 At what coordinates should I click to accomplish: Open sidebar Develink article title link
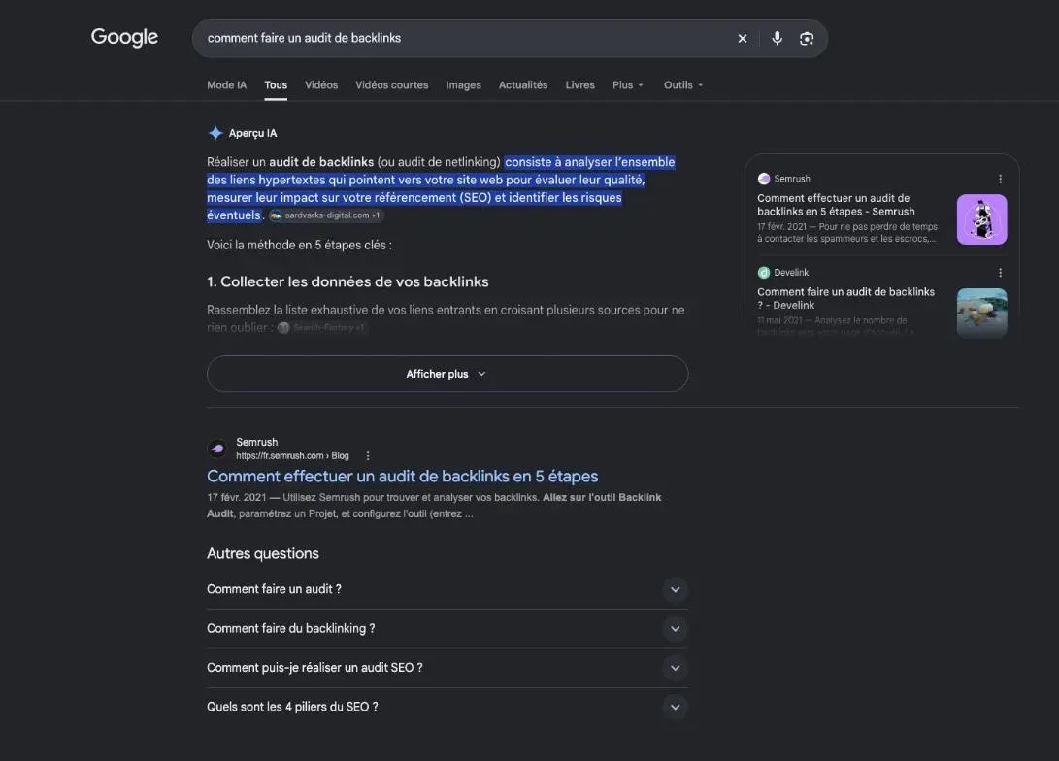pos(845,298)
